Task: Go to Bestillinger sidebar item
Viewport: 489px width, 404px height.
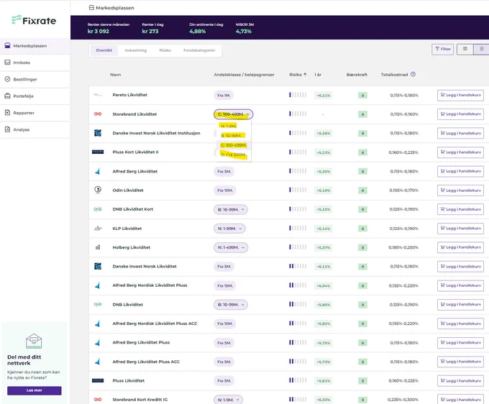Action: click(x=35, y=80)
